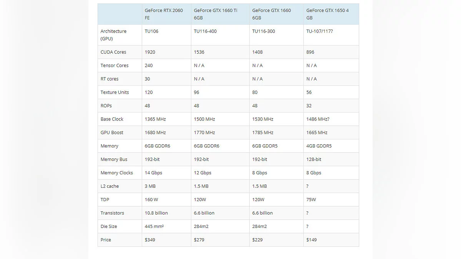The image size is (461, 259).
Task: Click the $149 price cell
Action: pyautogui.click(x=312, y=240)
